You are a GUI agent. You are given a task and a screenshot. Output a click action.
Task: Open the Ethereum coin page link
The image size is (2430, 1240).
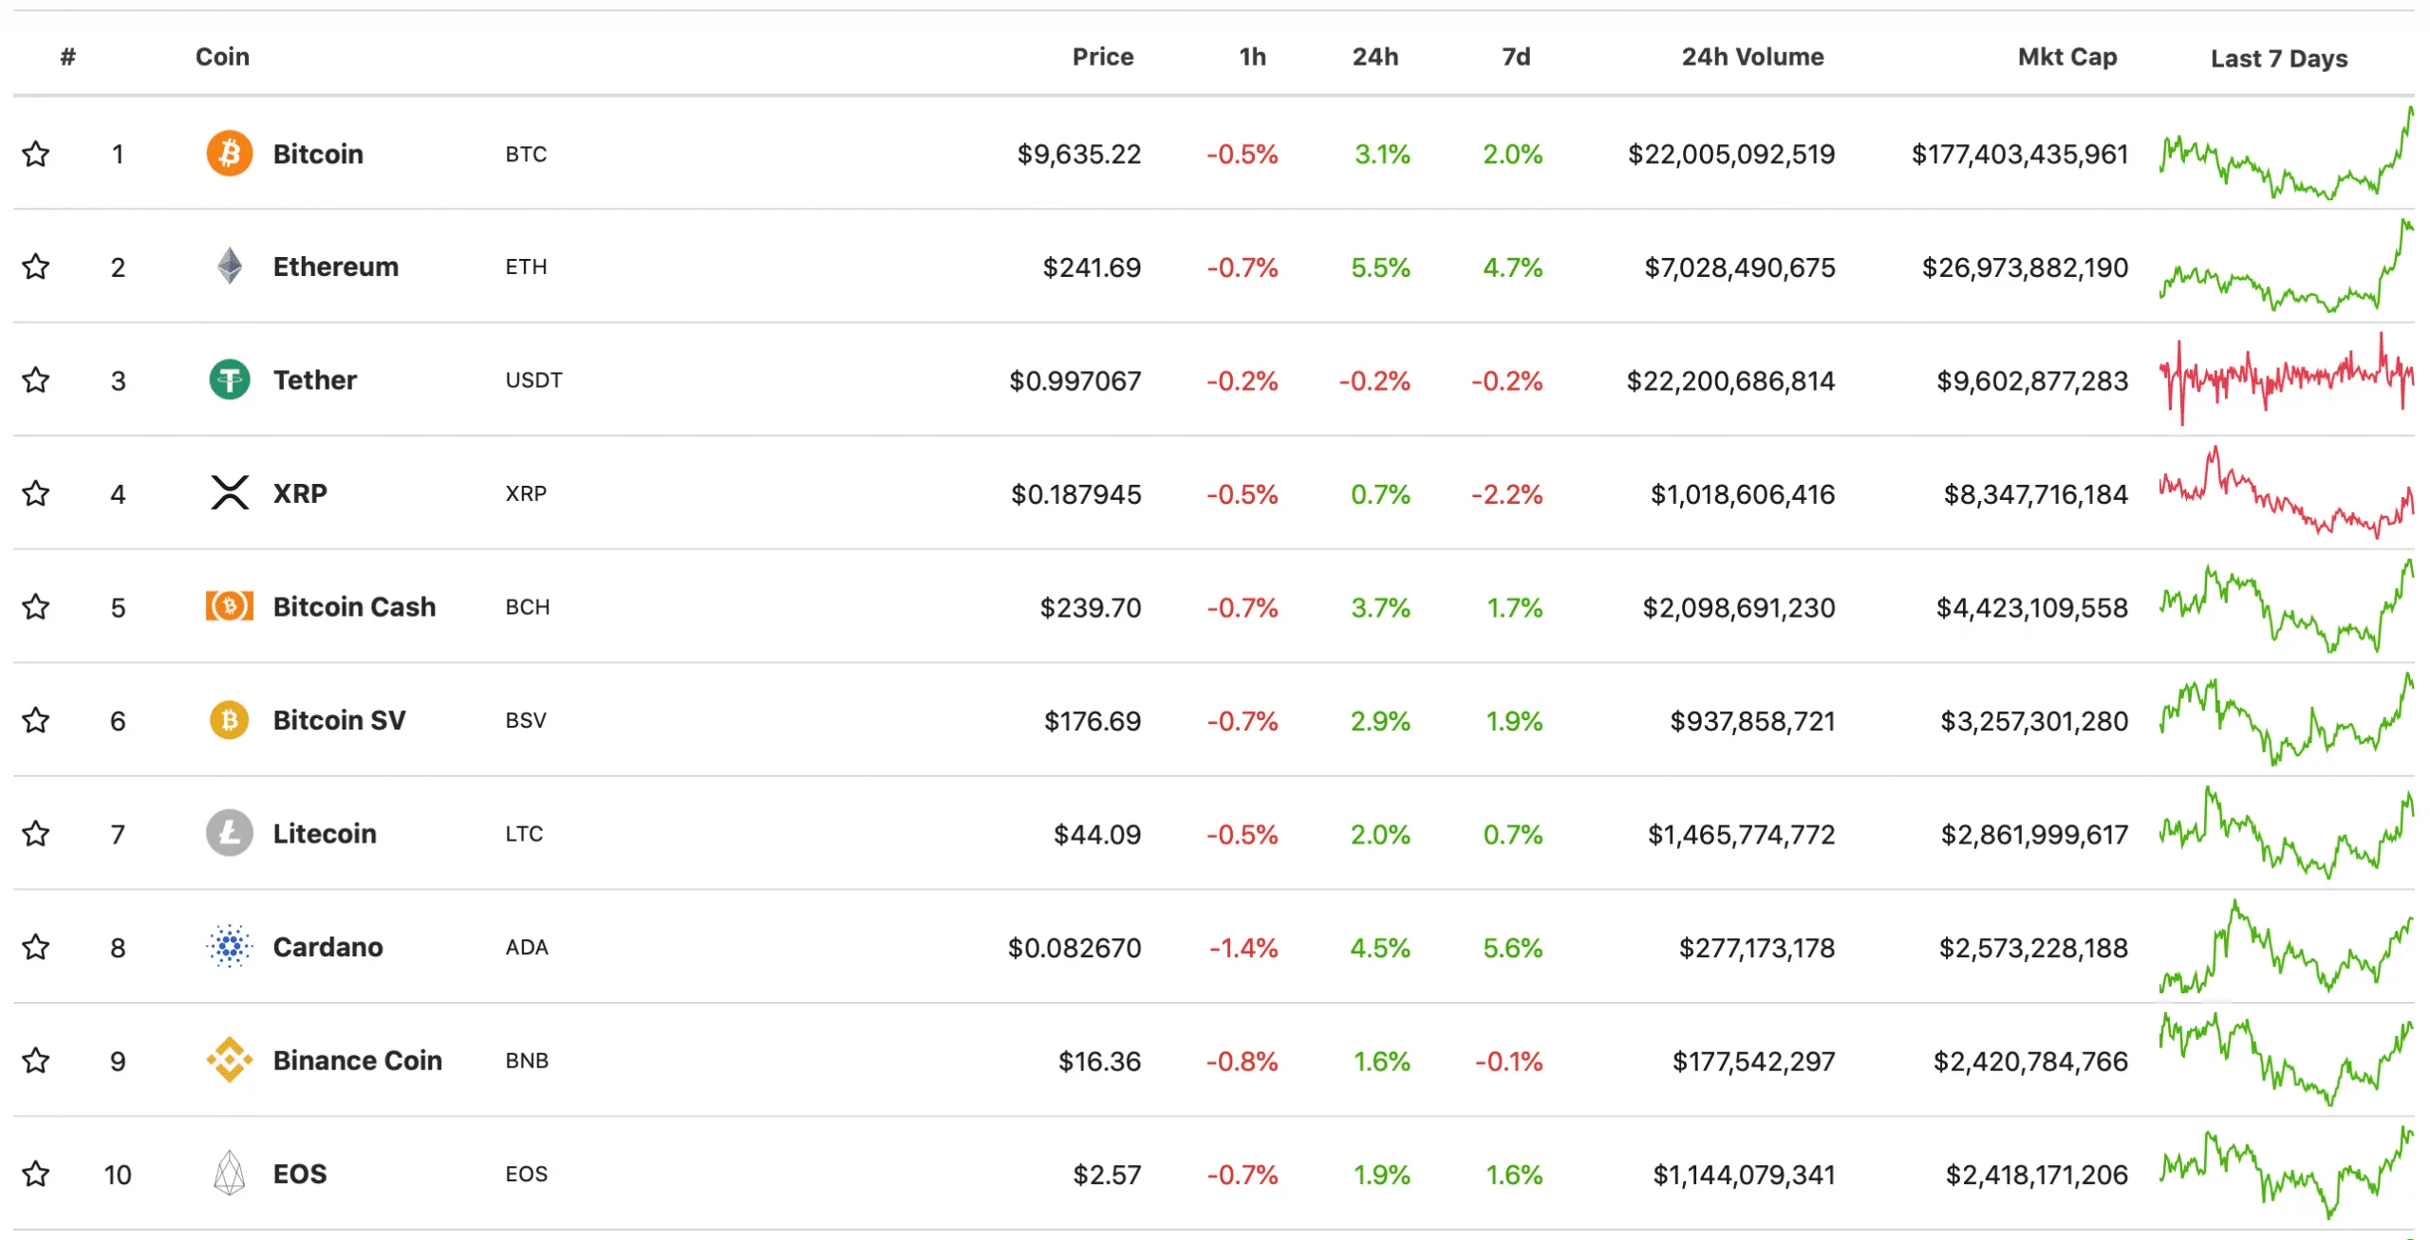tap(336, 267)
